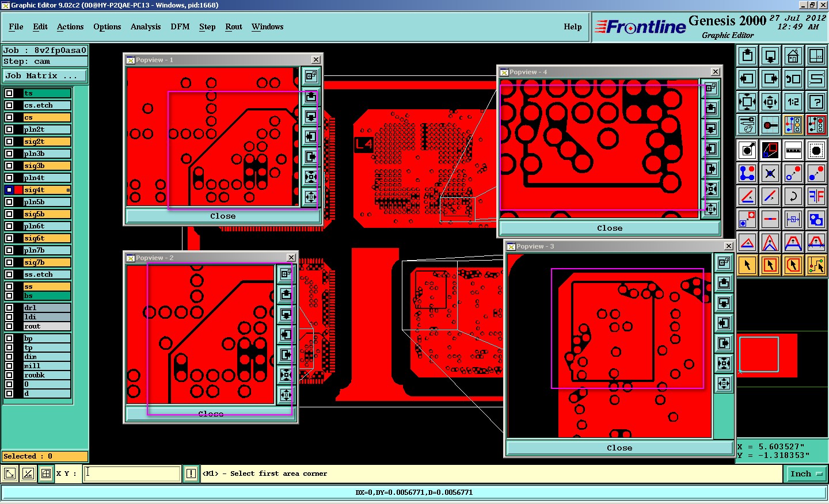The image size is (829, 504).
Task: Click the pan left icon in right toolbar
Action: (747, 79)
